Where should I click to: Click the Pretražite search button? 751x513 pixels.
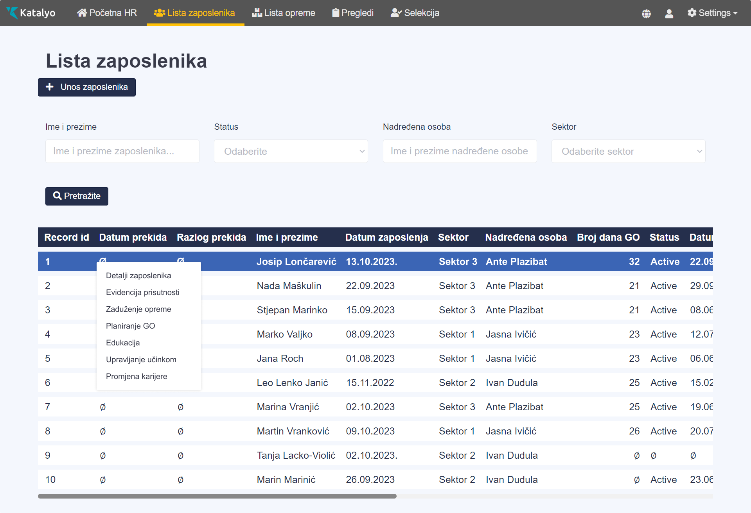click(x=77, y=196)
